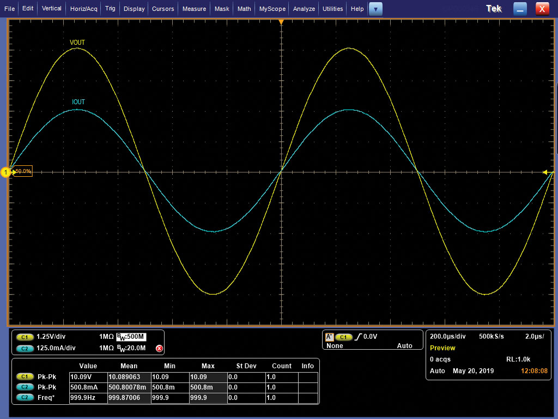Image resolution: width=558 pixels, height=419 pixels.
Task: Open the Analyze menu
Action: pos(304,9)
